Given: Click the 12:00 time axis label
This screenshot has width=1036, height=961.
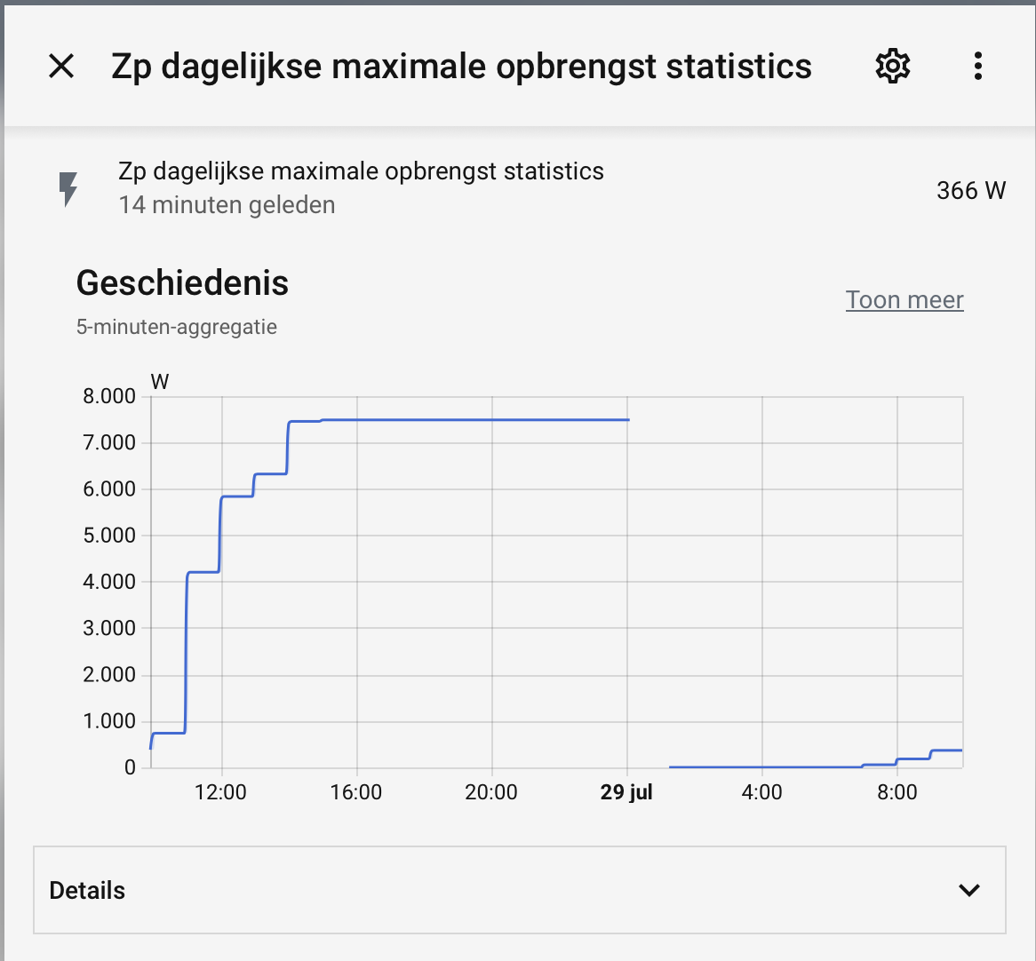Looking at the screenshot, I should point(220,791).
